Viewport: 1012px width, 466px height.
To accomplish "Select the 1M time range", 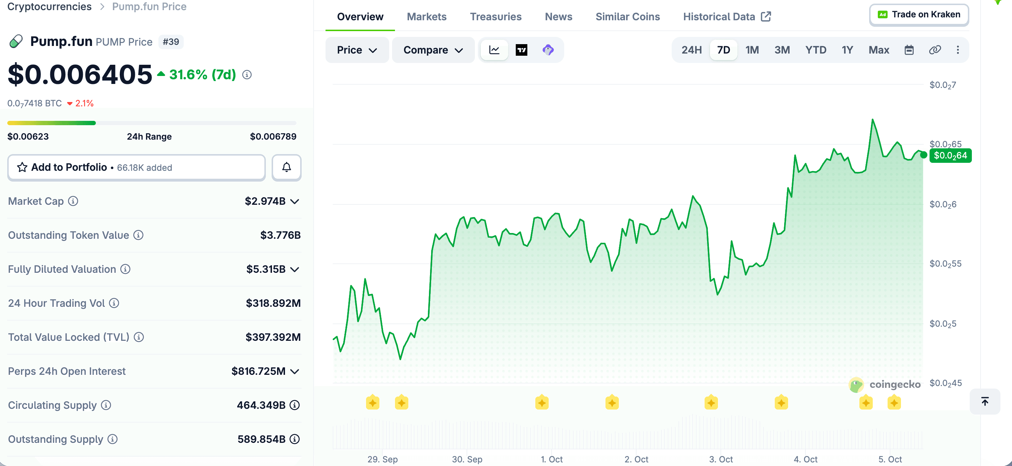I will (x=752, y=50).
